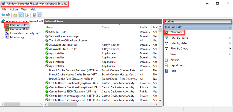Expand the Monitoring tree node
The image size is (233, 112).
tap(3, 37)
